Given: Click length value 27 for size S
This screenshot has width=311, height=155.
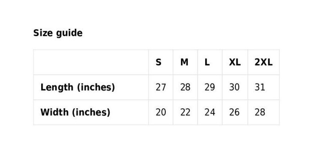Looking at the screenshot, I should coord(161,87).
